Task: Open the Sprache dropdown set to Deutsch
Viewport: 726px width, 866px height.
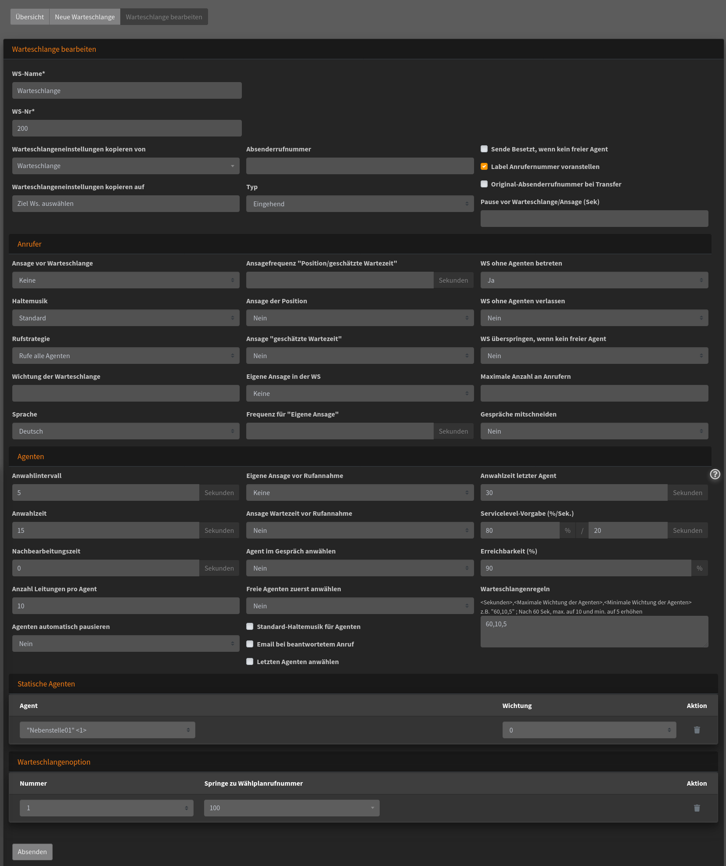Action: tap(126, 431)
